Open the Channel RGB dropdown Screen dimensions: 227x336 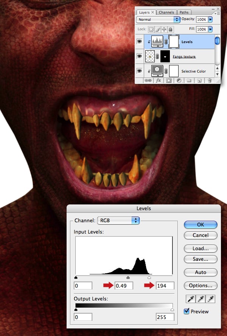click(118, 220)
